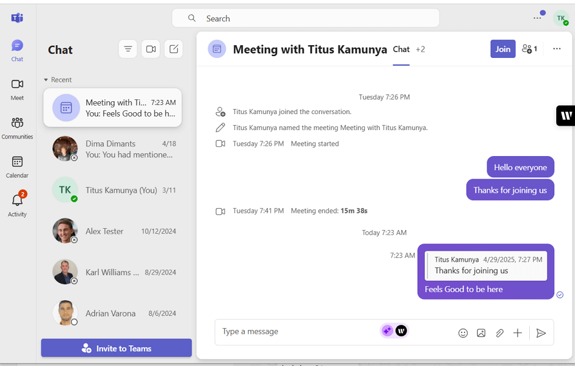The height and width of the screenshot is (366, 575).
Task: Open the Activity notifications bell
Action: click(17, 204)
